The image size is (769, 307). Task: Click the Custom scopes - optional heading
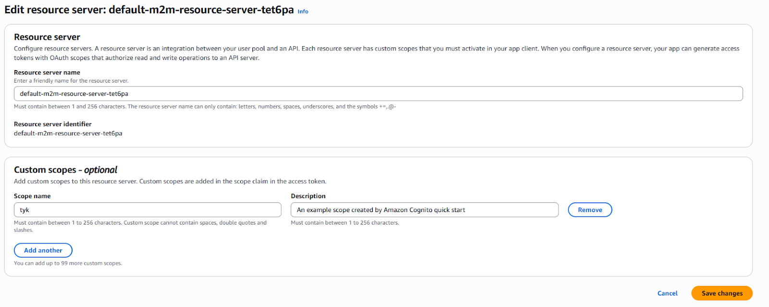coord(65,170)
